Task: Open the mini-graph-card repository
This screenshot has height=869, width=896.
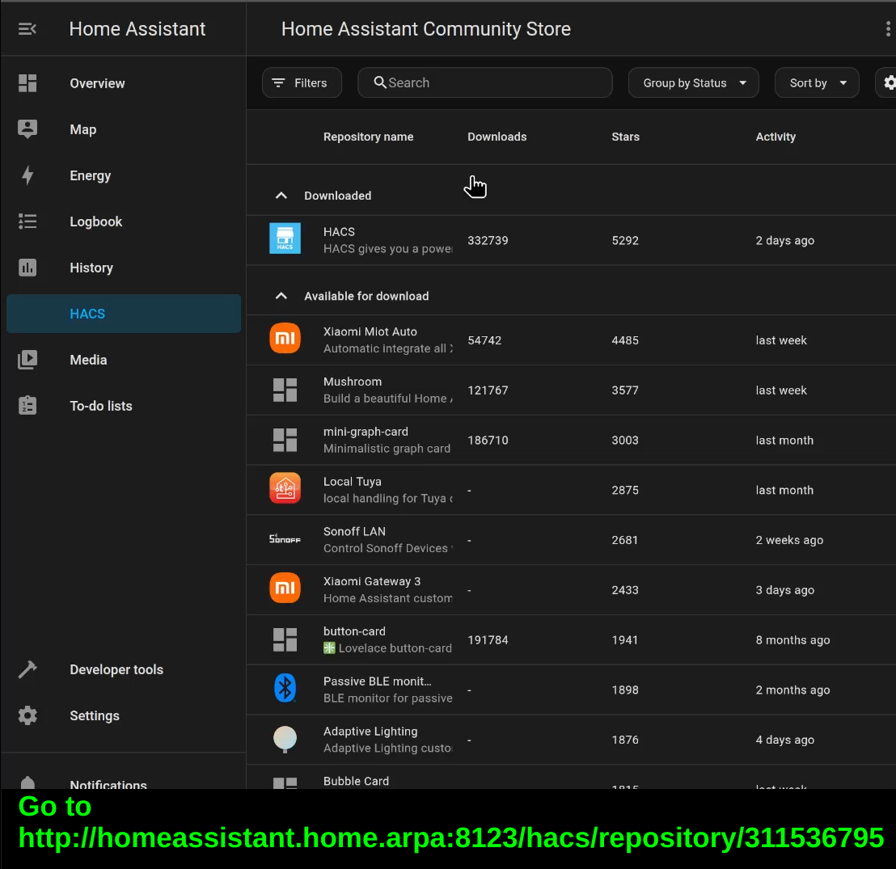Action: point(572,440)
